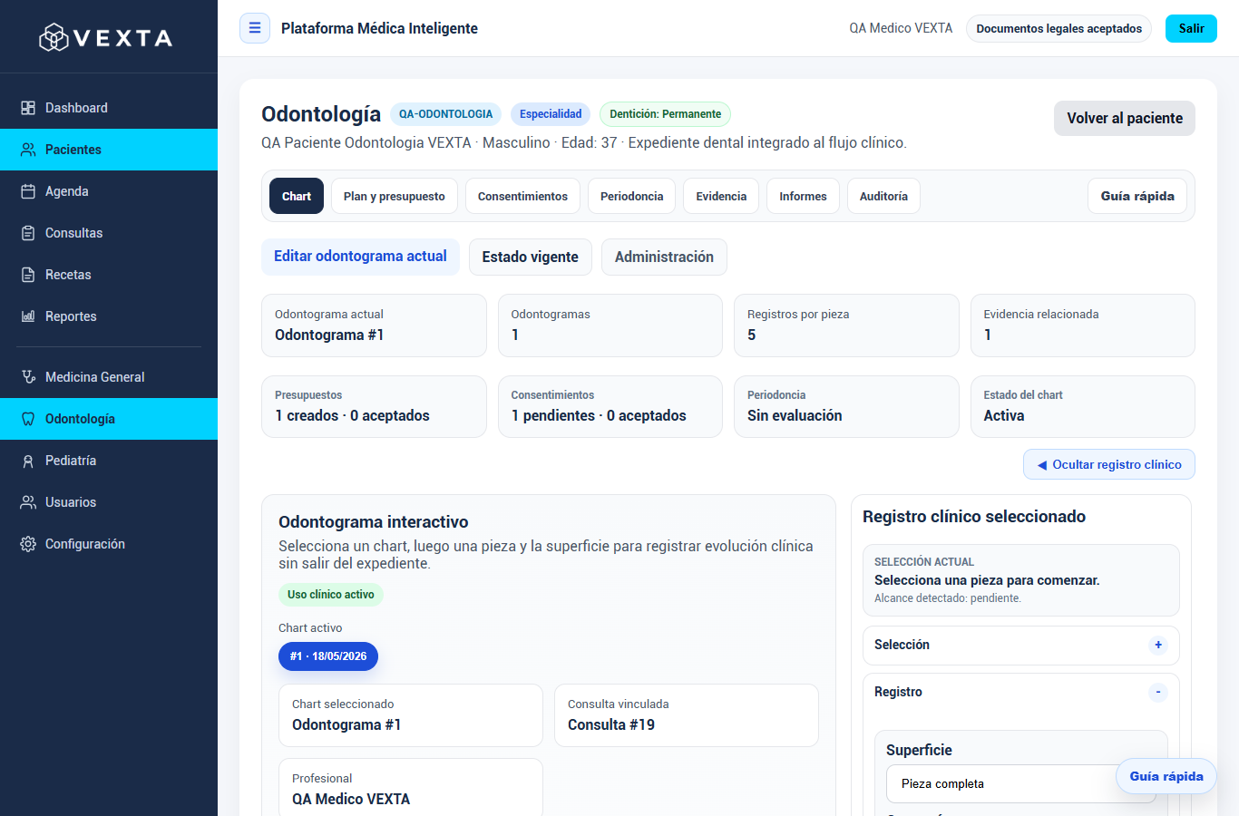Expand the Selección section plus button
Viewport: 1239px width, 816px height.
[x=1158, y=645]
